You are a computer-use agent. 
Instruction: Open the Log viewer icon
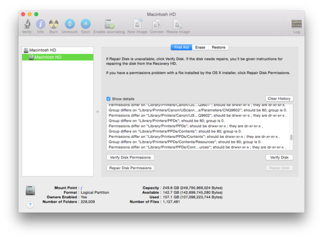click(x=296, y=24)
